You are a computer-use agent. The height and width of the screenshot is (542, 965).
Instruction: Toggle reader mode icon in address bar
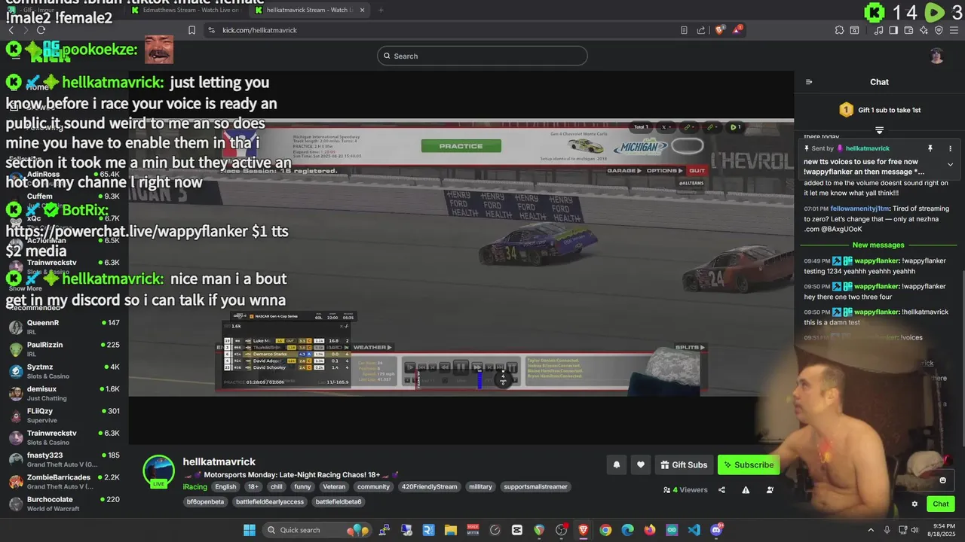point(684,30)
